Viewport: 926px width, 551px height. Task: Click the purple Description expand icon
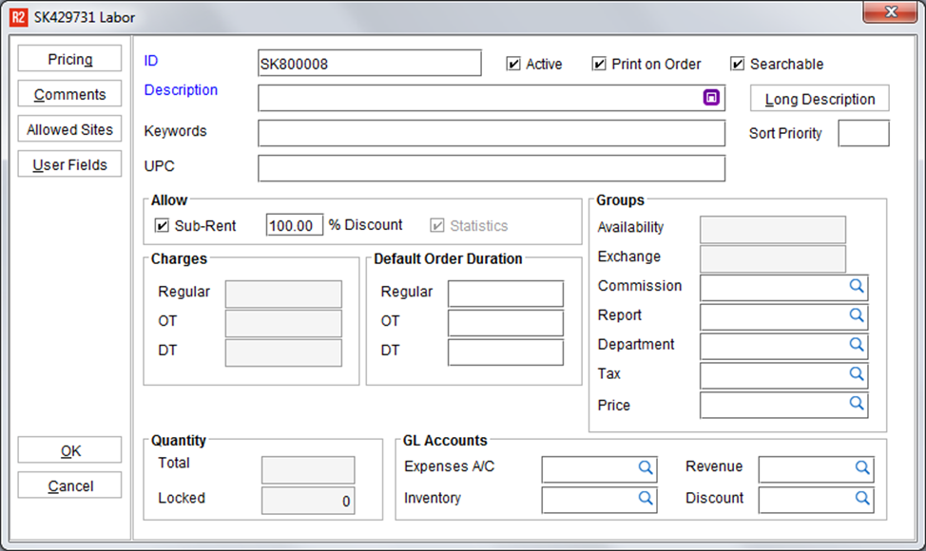pos(711,97)
